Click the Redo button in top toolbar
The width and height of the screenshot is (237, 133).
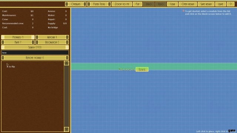(160, 4)
